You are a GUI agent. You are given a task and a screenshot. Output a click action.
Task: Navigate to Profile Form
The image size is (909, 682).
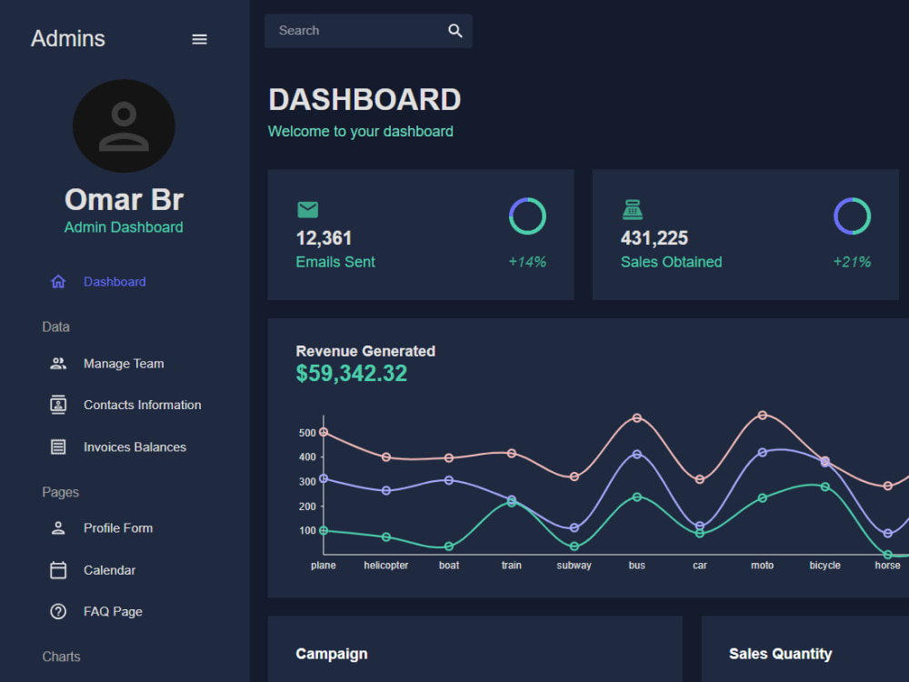point(118,528)
